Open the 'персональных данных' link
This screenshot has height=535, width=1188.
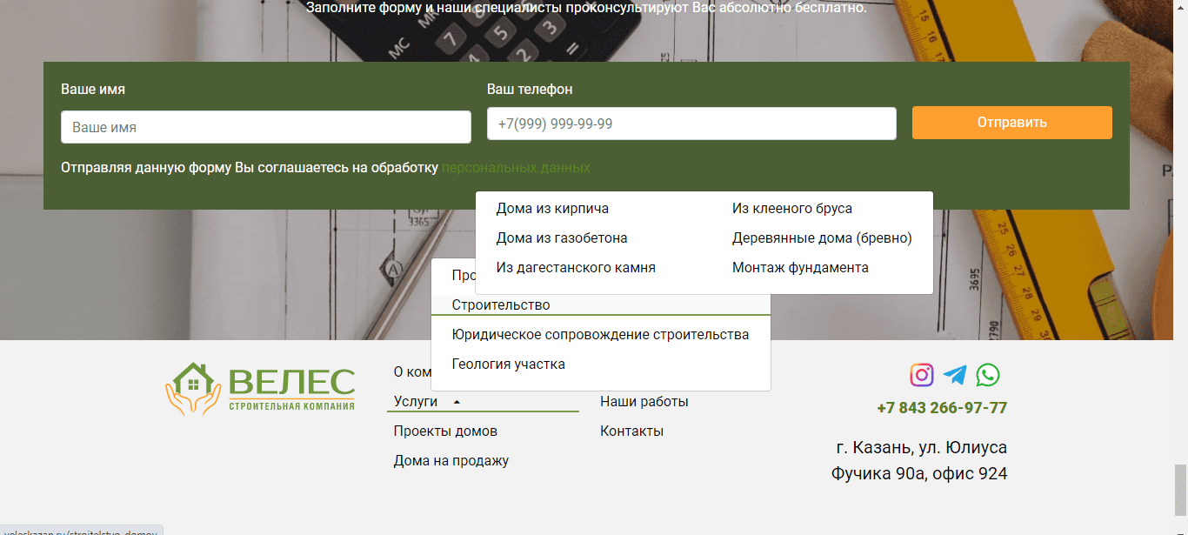point(516,167)
